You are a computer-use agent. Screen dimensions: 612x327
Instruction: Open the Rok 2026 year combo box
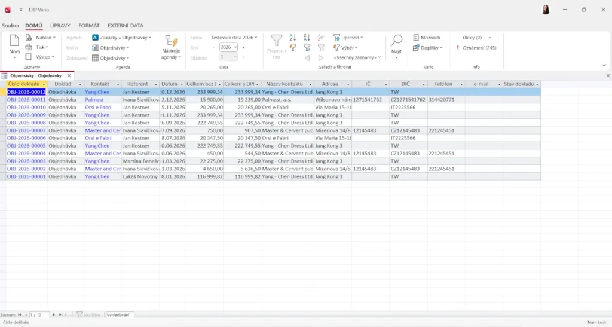228,47
